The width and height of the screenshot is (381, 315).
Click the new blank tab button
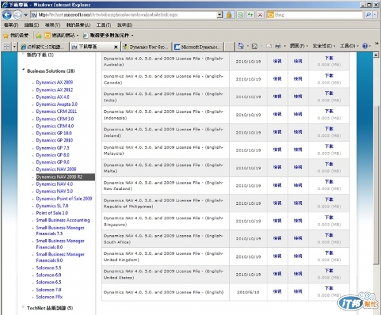click(x=229, y=47)
